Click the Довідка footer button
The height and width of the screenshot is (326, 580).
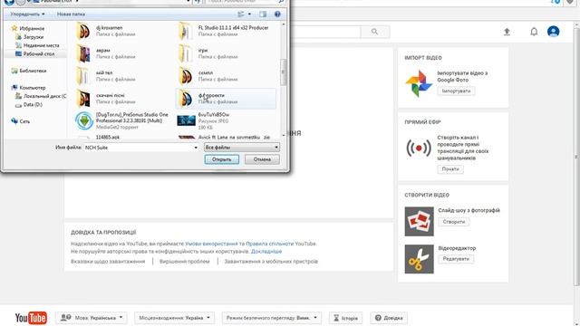[389, 318]
